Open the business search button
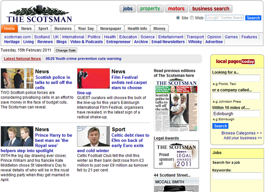Image resolution: width=266 pixels, height=192 pixels. [211, 9]
